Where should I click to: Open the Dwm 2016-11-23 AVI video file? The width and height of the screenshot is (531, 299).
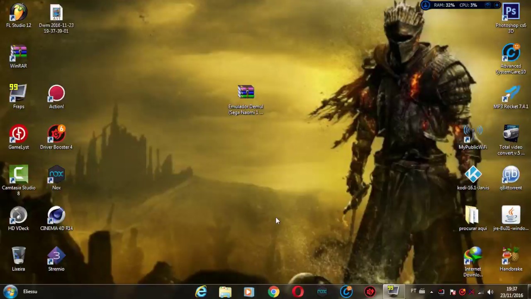pyautogui.click(x=56, y=19)
